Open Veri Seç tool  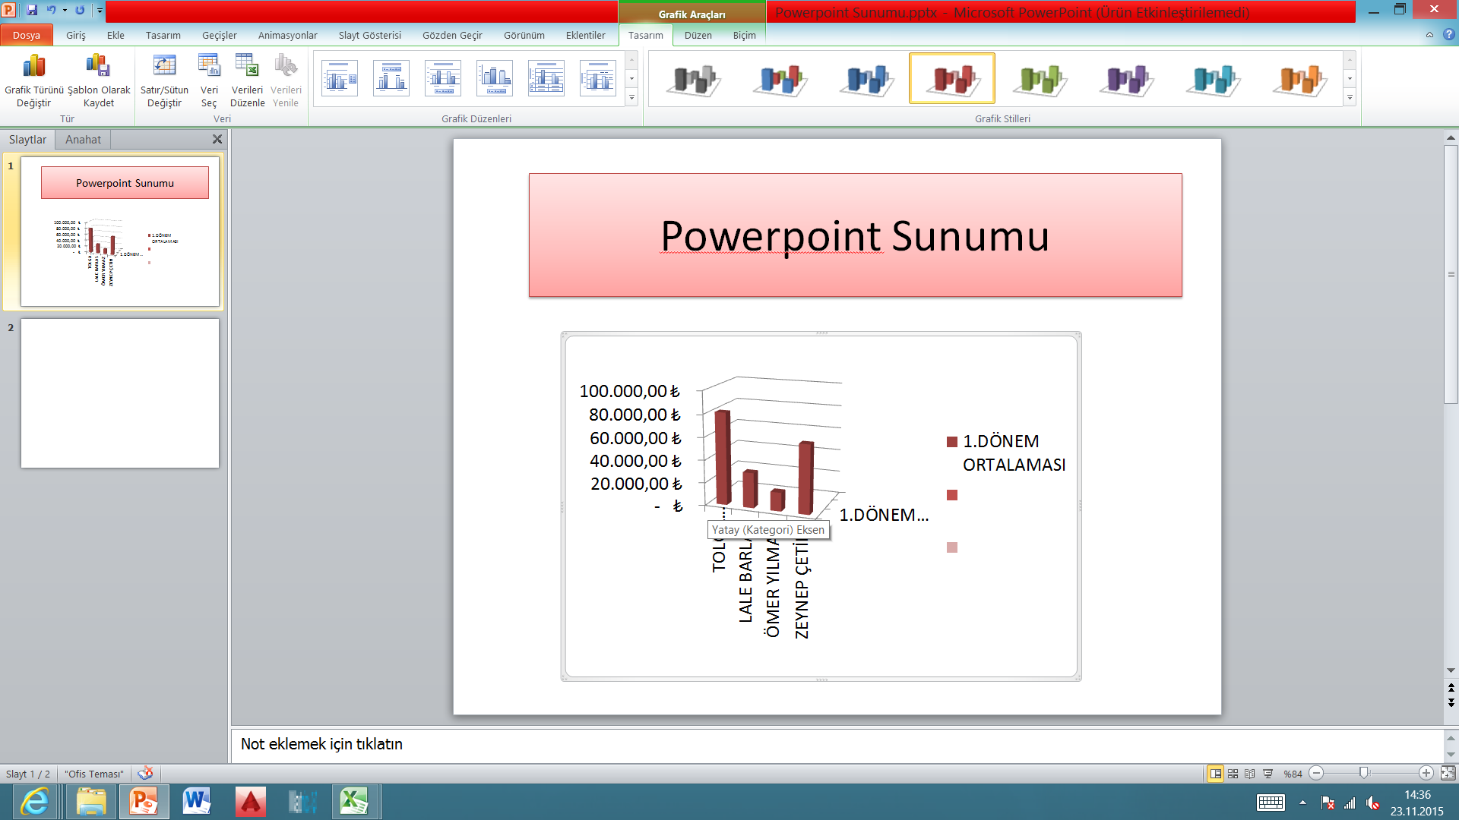point(209,80)
